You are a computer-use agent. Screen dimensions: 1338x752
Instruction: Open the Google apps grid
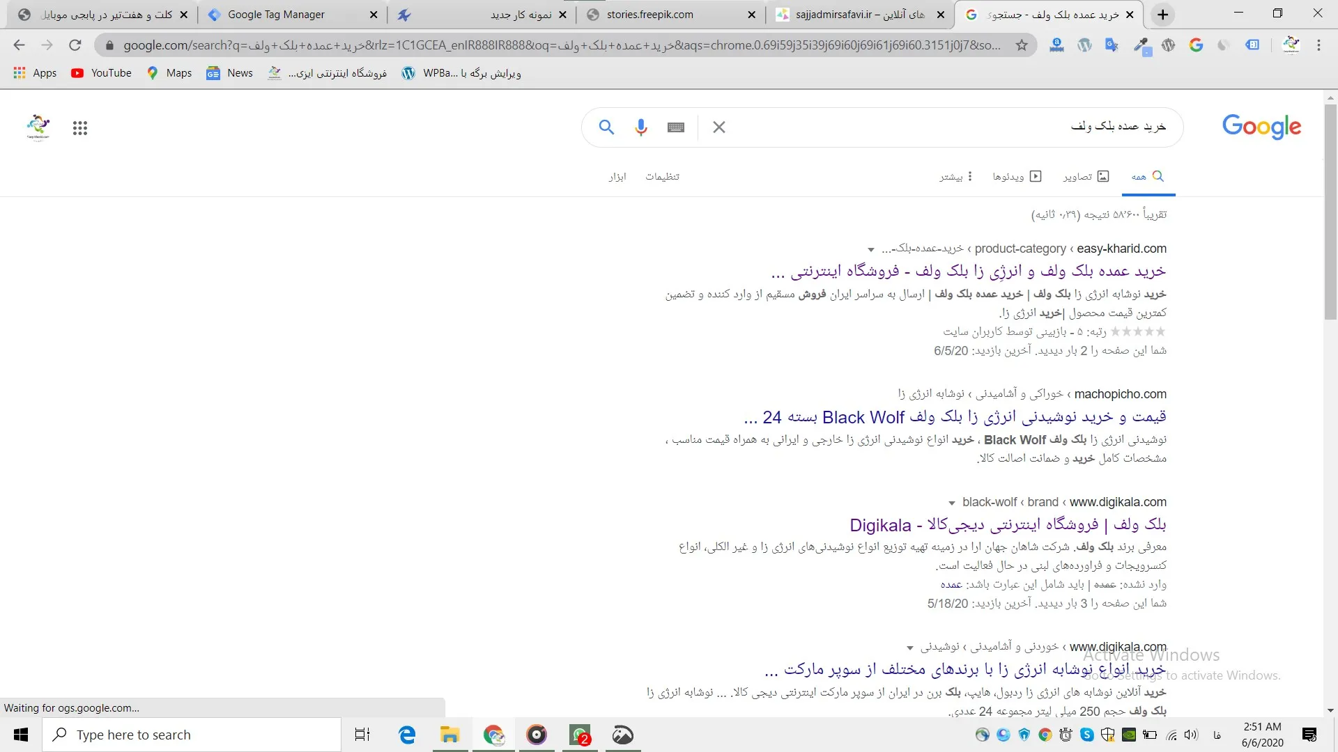[80, 128]
